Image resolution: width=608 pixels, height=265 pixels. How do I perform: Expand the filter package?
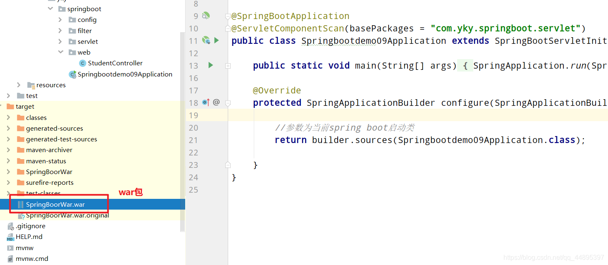(x=60, y=31)
